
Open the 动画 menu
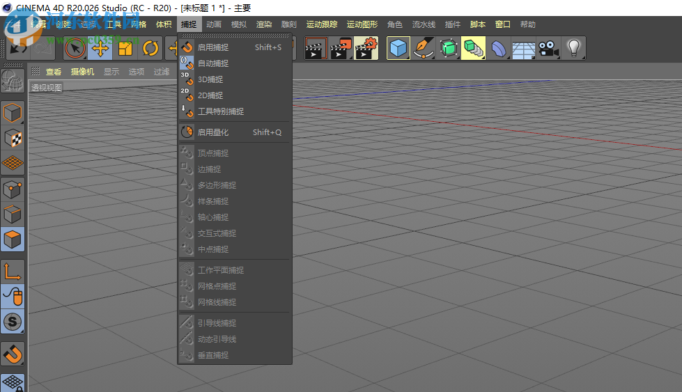pos(214,24)
